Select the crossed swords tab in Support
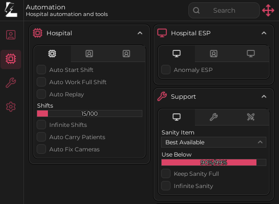Viewport: 279px width, 204px height. [x=251, y=117]
